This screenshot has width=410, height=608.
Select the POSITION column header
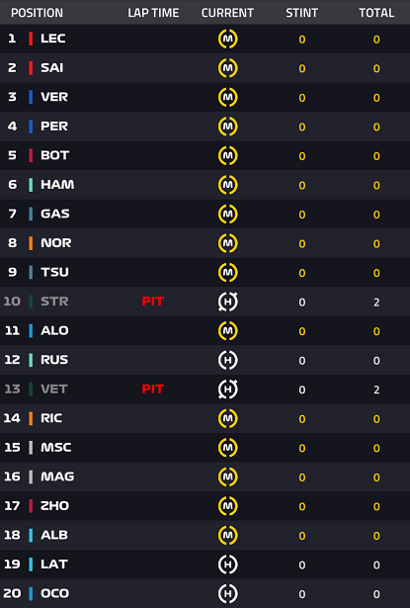[x=37, y=13]
